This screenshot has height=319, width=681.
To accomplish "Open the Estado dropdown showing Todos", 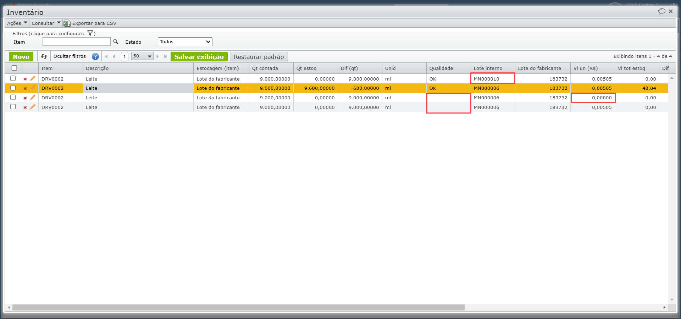I will 185,42.
